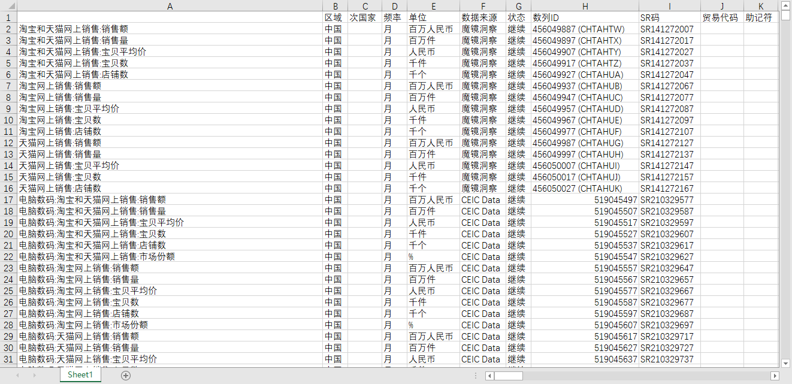Click the 数列ID header cell
792x384 pixels.
click(x=585, y=17)
